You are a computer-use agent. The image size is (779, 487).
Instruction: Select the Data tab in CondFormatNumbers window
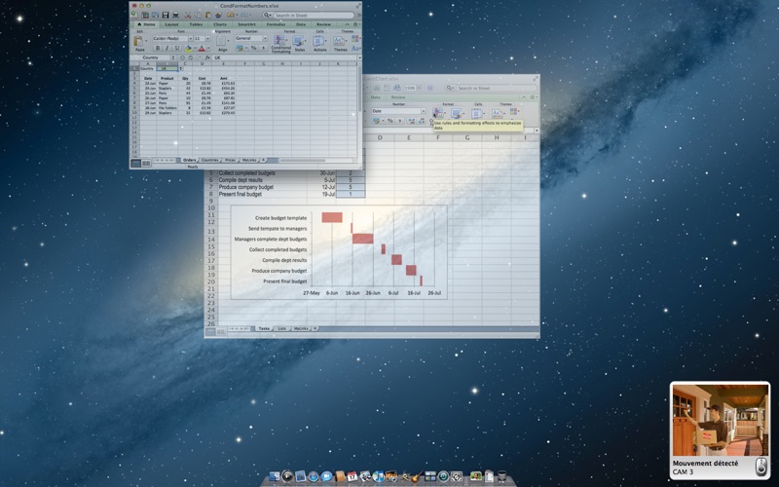301,24
